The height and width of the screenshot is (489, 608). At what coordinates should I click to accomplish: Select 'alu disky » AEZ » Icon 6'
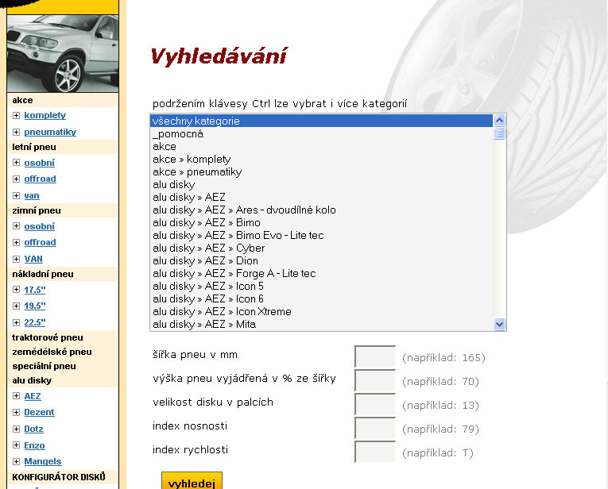[321, 299]
